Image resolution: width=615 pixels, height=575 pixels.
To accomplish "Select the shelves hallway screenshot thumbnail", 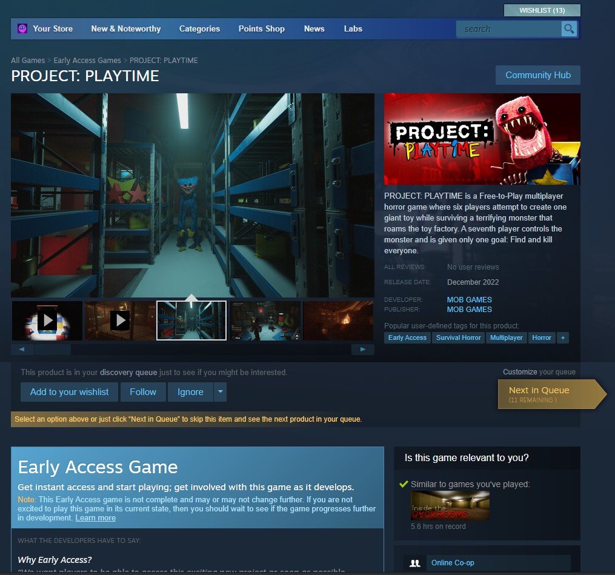I will click(x=191, y=321).
